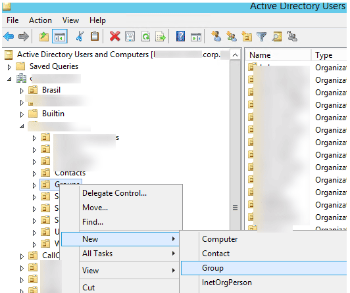Open the View submenu in context menu
This screenshot has height=293, width=350.
coord(120,271)
